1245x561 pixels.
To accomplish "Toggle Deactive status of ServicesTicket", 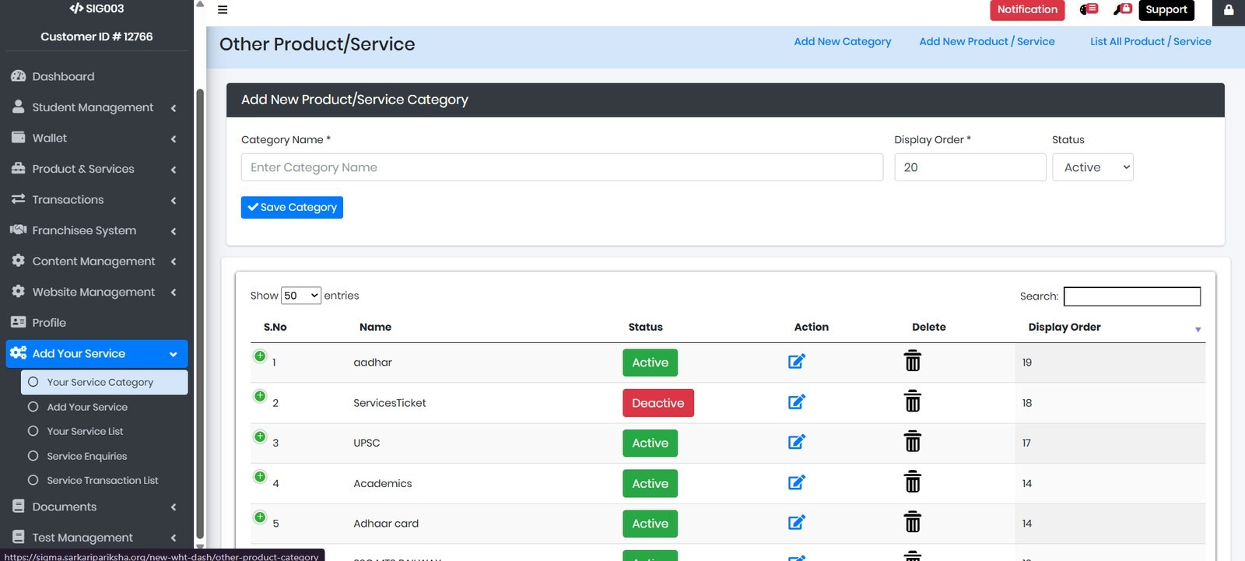I will tap(658, 403).
